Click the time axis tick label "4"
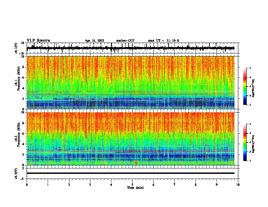The height and width of the screenshot is (207, 268). 111,185
